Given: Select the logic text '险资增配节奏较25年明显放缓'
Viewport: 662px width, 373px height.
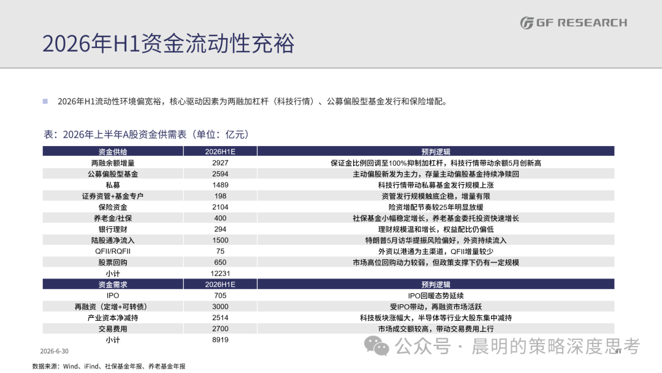Looking at the screenshot, I should tap(436, 207).
